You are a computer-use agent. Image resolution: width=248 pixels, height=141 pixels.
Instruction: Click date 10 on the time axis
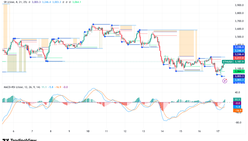[88, 131]
